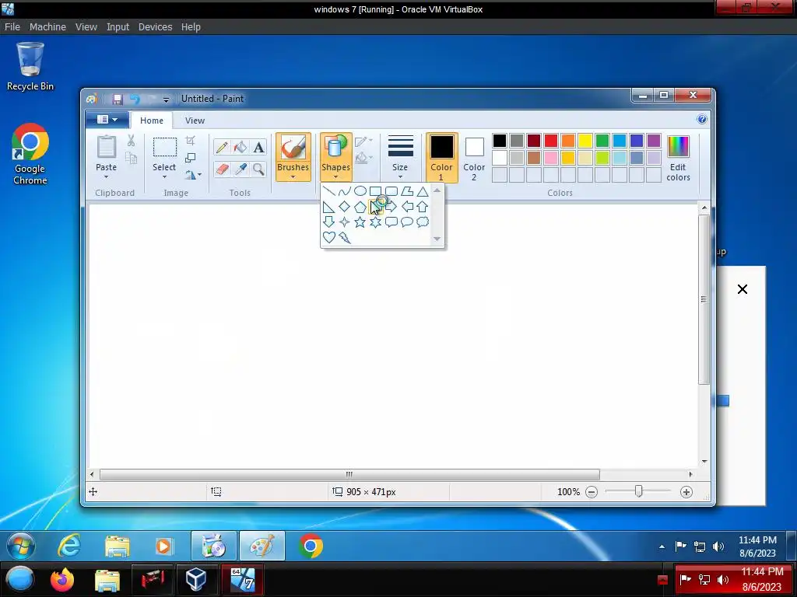The height and width of the screenshot is (597, 797).
Task: Open VirtualBox Input menu
Action: (118, 27)
